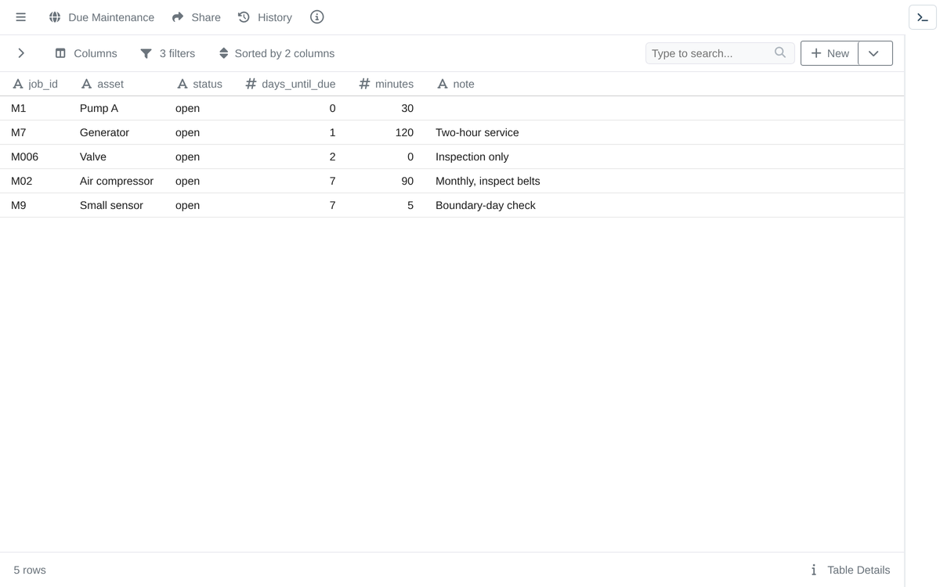The height and width of the screenshot is (587, 940).
Task: Click the funnel filter icon
Action: (146, 53)
